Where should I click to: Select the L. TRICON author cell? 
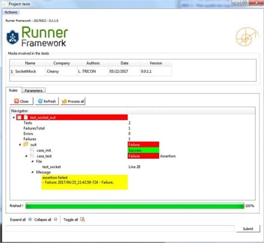click(x=93, y=71)
